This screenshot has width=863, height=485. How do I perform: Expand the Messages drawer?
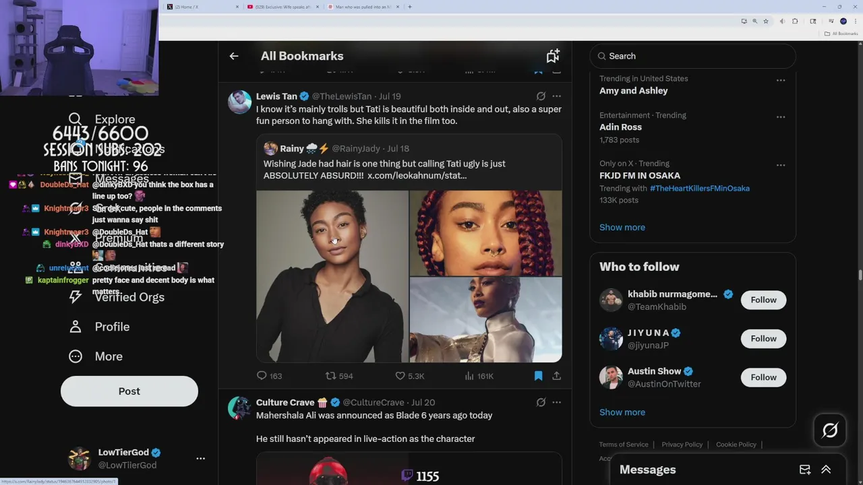[x=826, y=470]
